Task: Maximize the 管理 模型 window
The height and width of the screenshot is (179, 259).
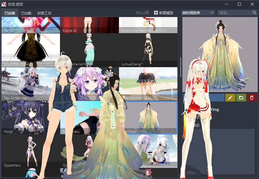Action: 239,4
